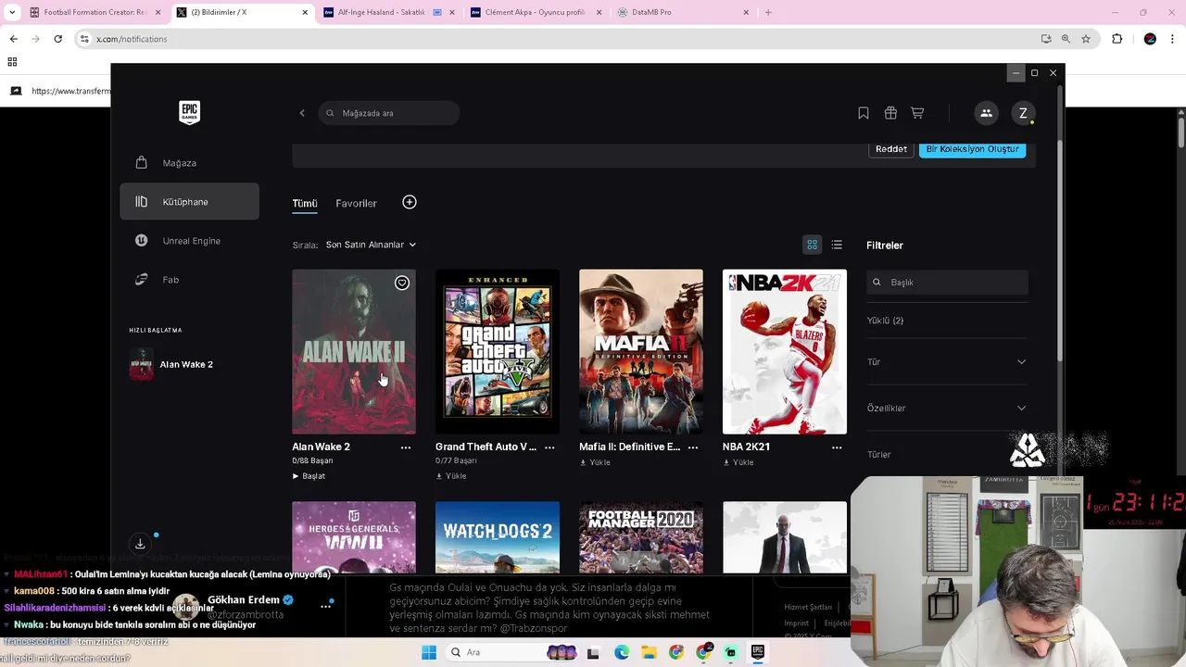The width and height of the screenshot is (1186, 667).
Task: Switch library to list view
Action: point(837,245)
